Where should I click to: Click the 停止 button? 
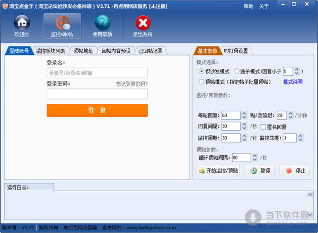pyautogui.click(x=295, y=171)
